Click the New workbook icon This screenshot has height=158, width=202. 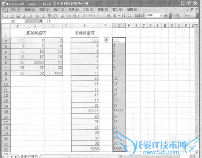(x=6, y=16)
